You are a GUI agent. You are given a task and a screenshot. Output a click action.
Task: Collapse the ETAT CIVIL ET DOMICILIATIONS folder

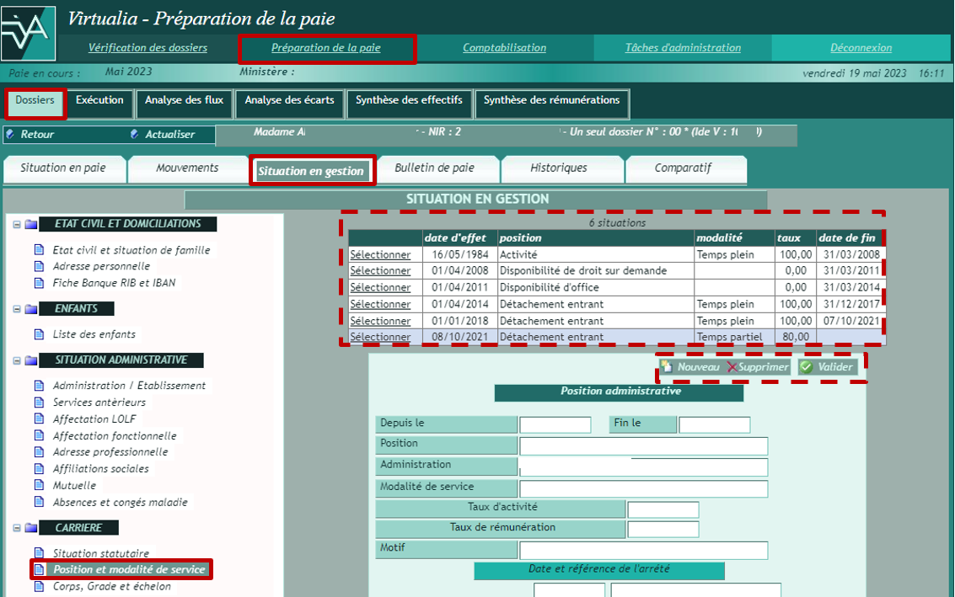[x=17, y=224]
